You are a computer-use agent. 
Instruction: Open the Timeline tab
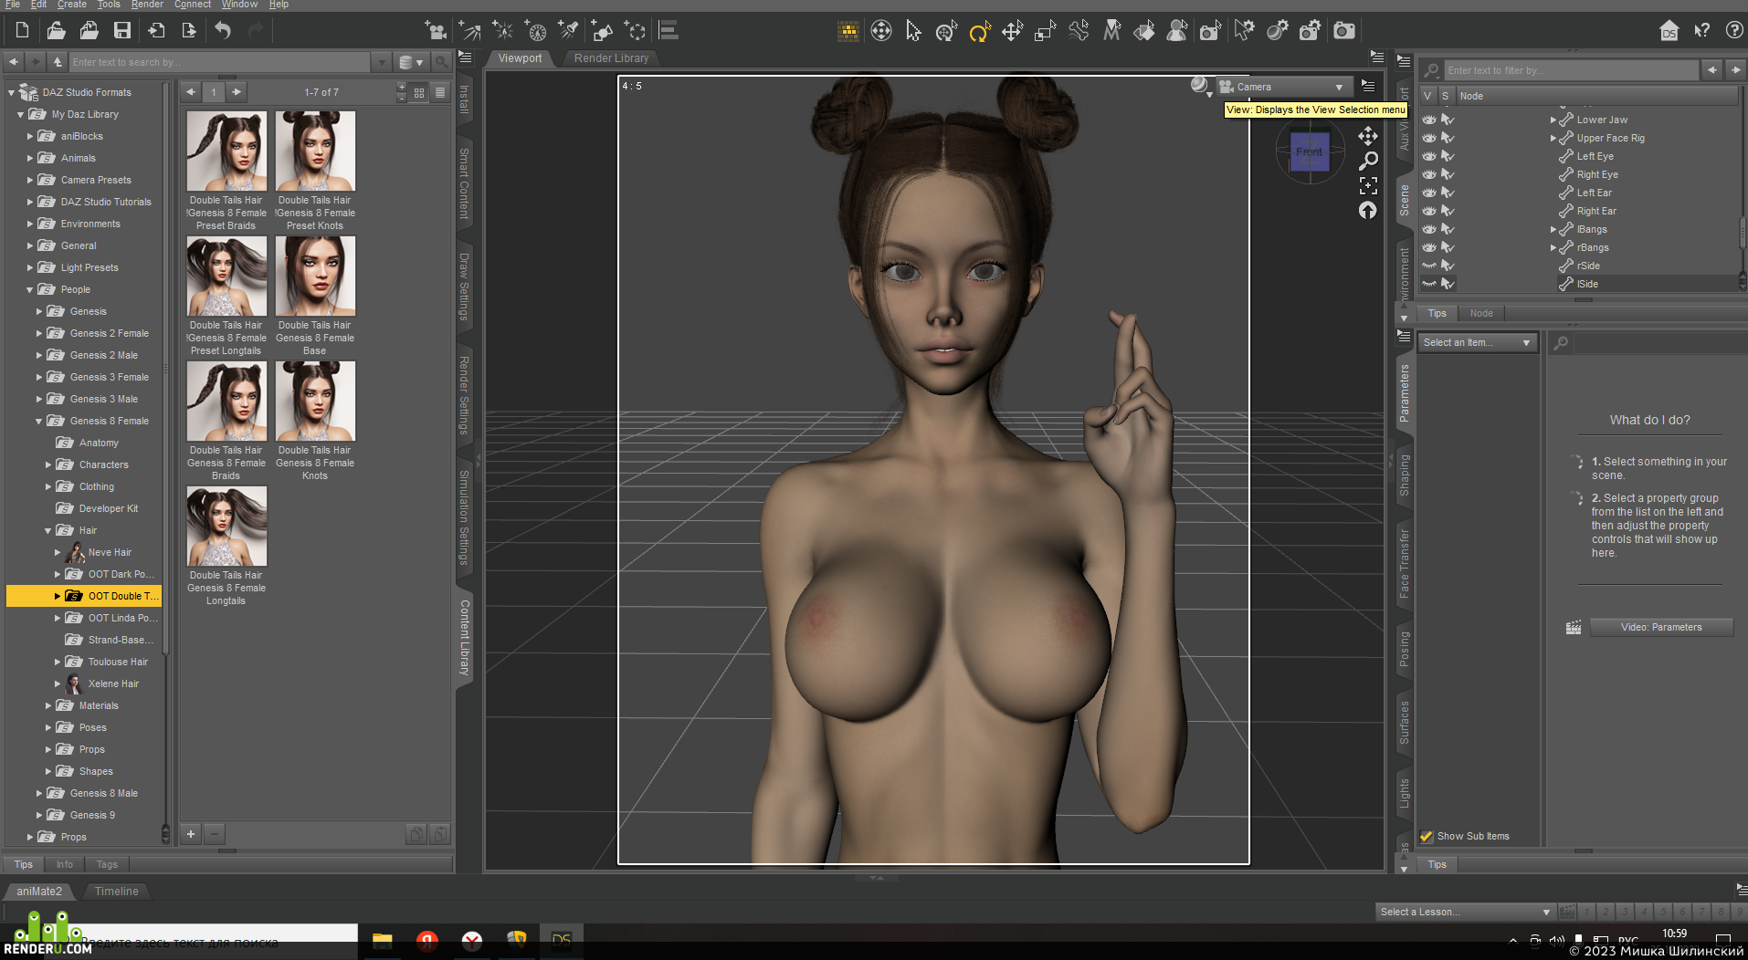coord(117,892)
